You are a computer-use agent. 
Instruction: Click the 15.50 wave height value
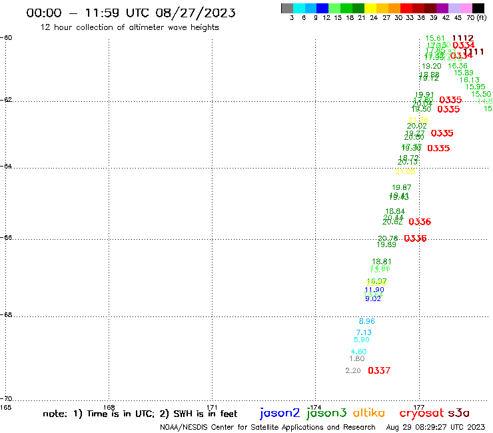tap(481, 94)
